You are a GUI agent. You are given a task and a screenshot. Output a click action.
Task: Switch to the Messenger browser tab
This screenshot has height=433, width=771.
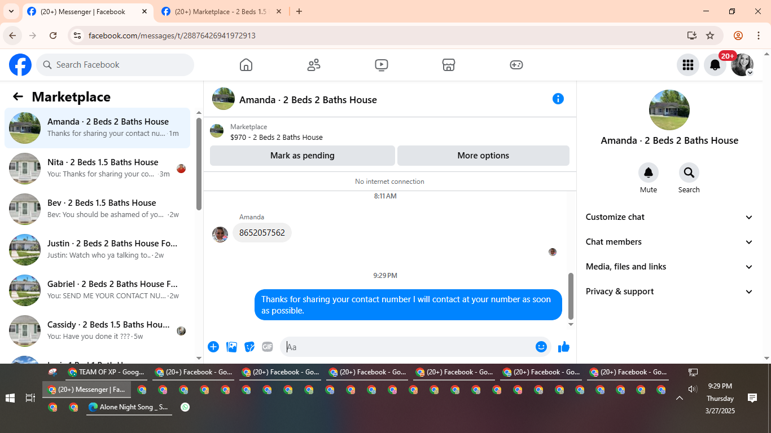tap(87, 11)
